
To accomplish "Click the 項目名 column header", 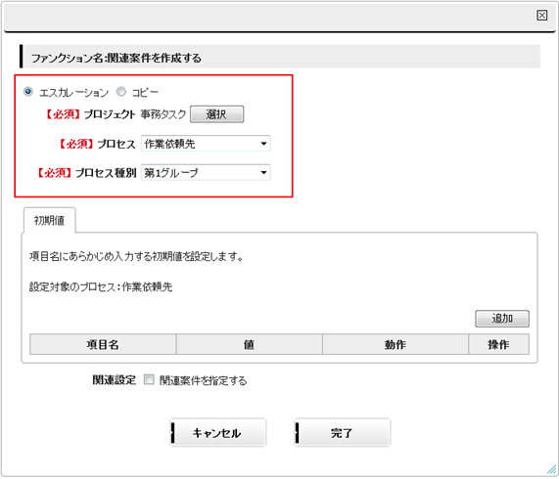I will [103, 344].
